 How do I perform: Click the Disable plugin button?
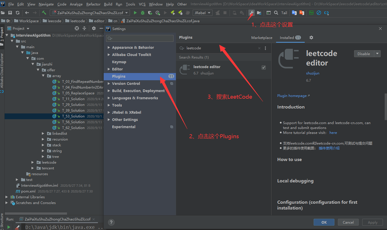tap(364, 54)
